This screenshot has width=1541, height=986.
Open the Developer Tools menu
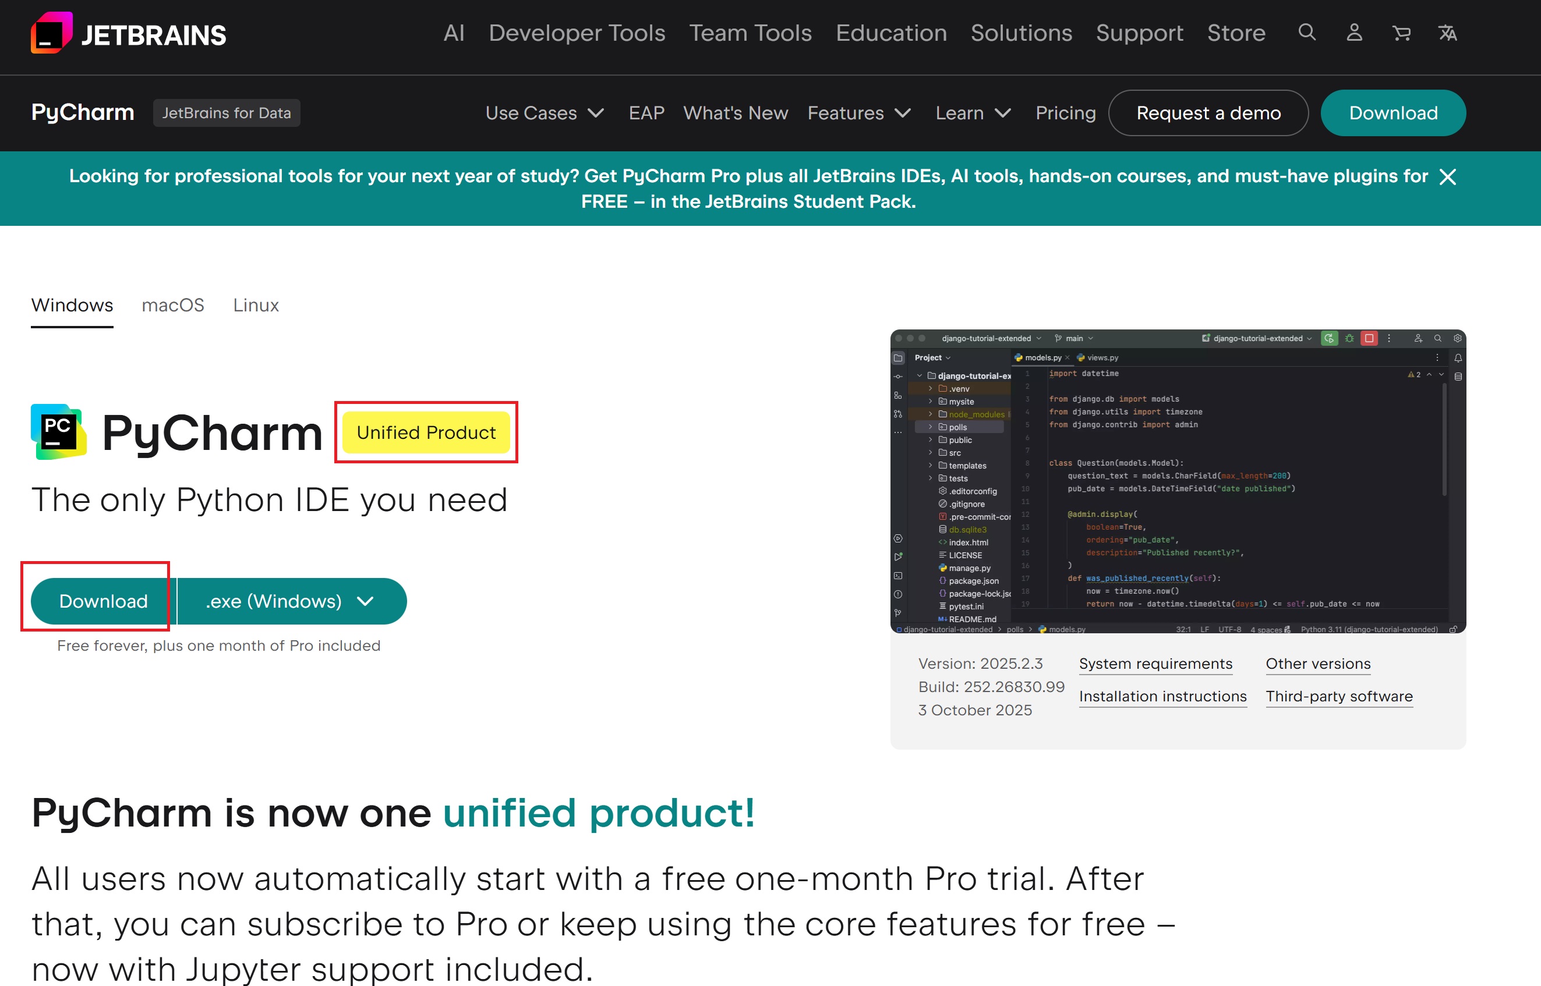[577, 33]
